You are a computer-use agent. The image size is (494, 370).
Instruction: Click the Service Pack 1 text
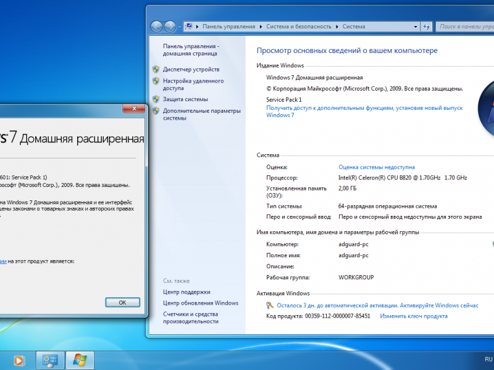click(284, 100)
